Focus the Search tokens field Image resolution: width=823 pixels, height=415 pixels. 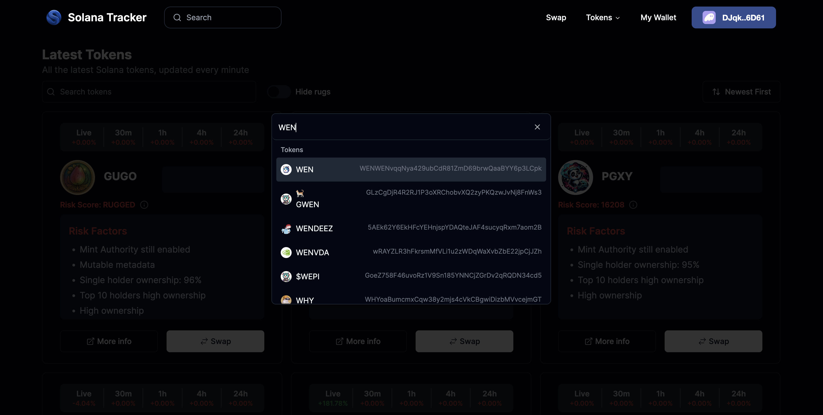click(149, 92)
